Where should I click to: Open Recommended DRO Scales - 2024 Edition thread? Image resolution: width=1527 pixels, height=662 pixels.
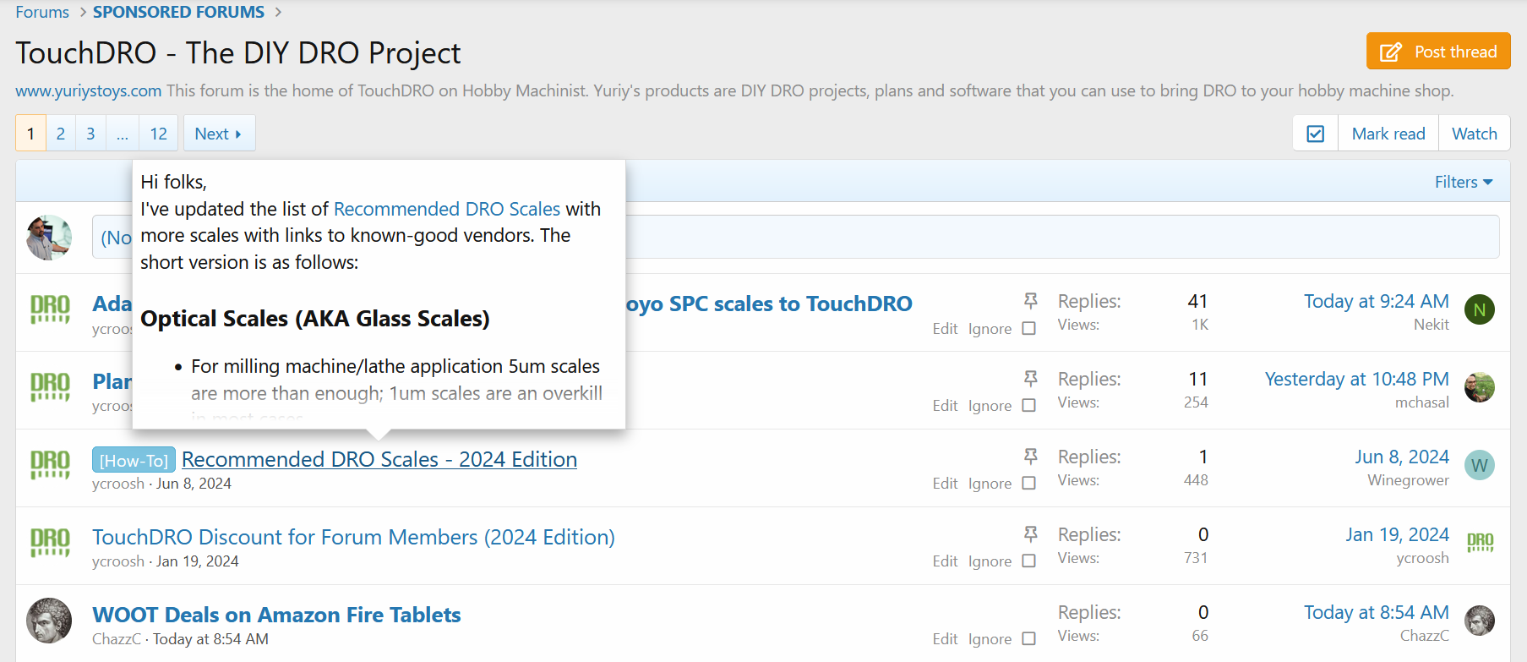pyautogui.click(x=379, y=459)
